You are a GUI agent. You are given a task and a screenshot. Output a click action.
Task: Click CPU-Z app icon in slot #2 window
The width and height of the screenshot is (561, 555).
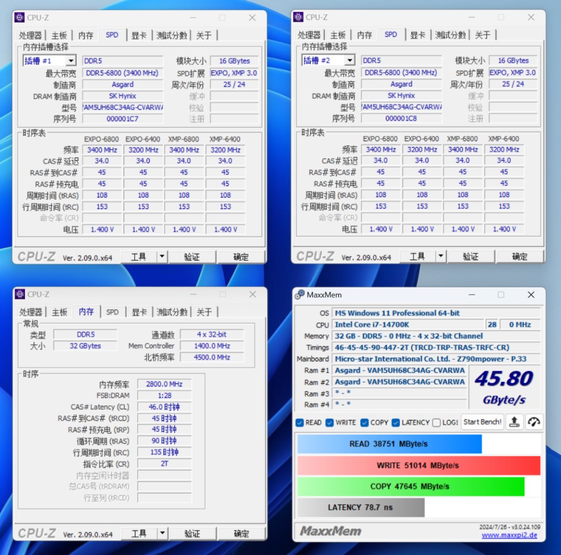pos(298,17)
